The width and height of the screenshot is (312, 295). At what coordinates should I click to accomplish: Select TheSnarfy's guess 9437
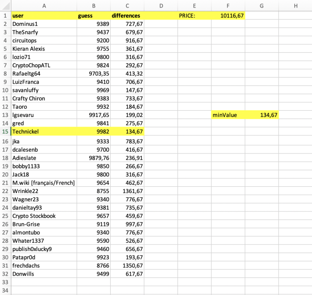94,32
